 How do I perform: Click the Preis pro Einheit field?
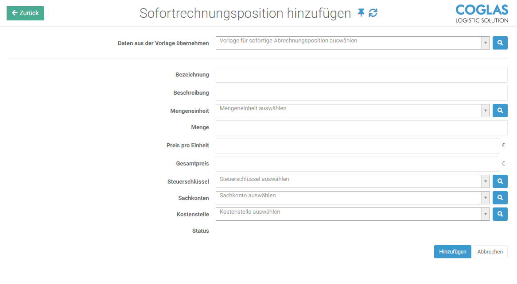(357, 146)
